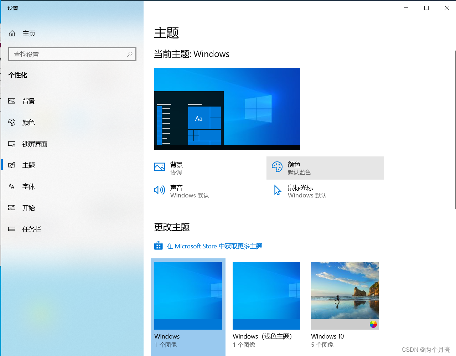Open 鼠标光标 Windows 默认 option
The width and height of the screenshot is (456, 356).
tap(325, 191)
